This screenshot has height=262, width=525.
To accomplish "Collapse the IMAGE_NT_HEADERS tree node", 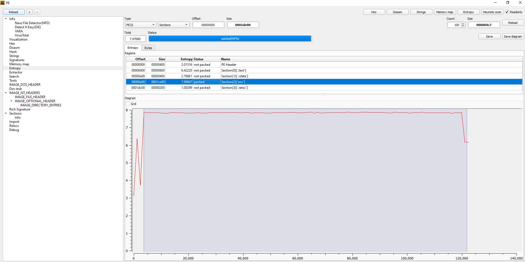I will pos(6,93).
